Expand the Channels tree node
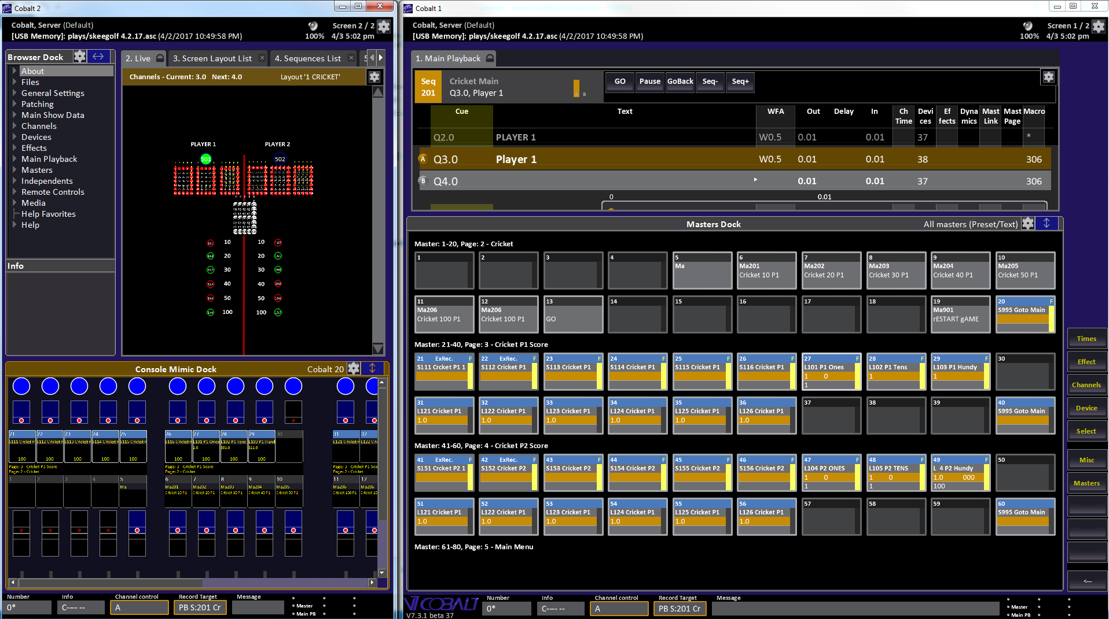Image resolution: width=1109 pixels, height=619 pixels. tap(14, 126)
